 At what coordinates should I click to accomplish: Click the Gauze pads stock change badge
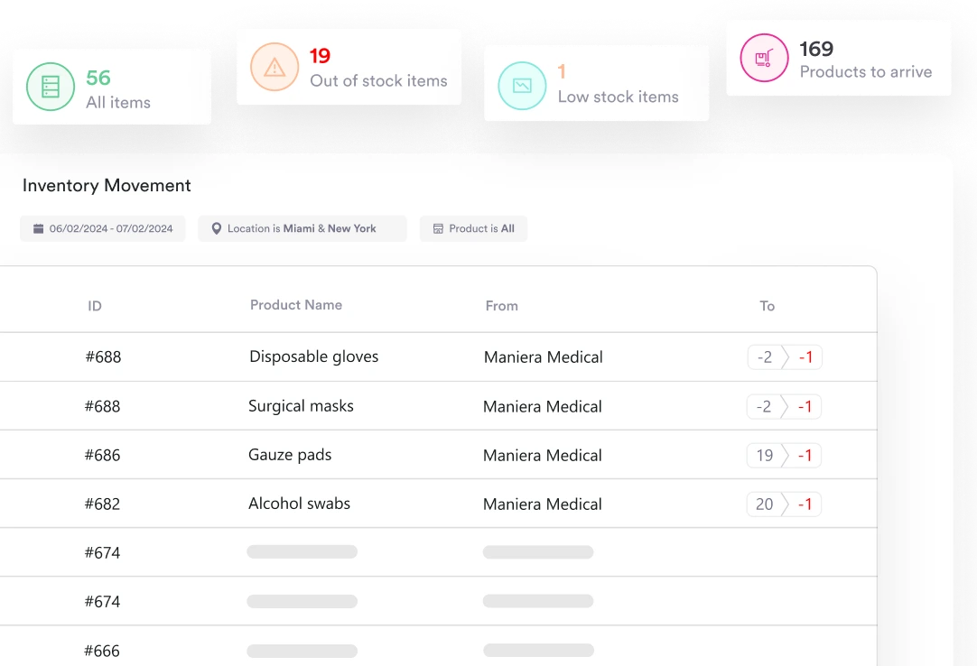click(x=784, y=456)
